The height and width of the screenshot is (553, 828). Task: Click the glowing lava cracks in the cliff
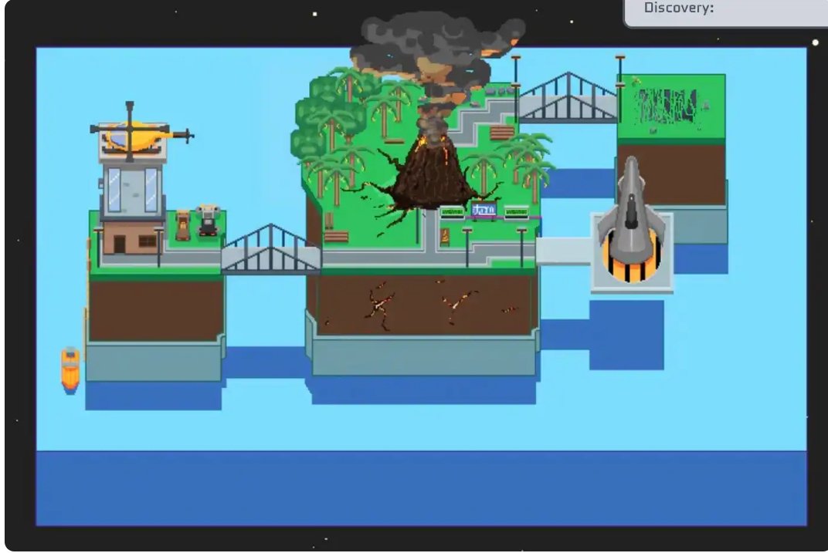tap(380, 304)
